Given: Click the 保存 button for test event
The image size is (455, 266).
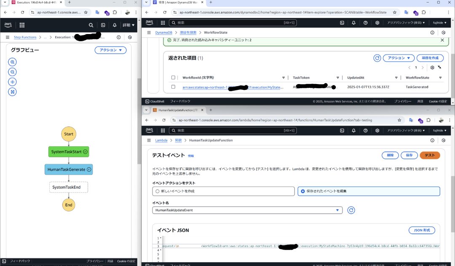Looking at the screenshot, I should [x=409, y=155].
